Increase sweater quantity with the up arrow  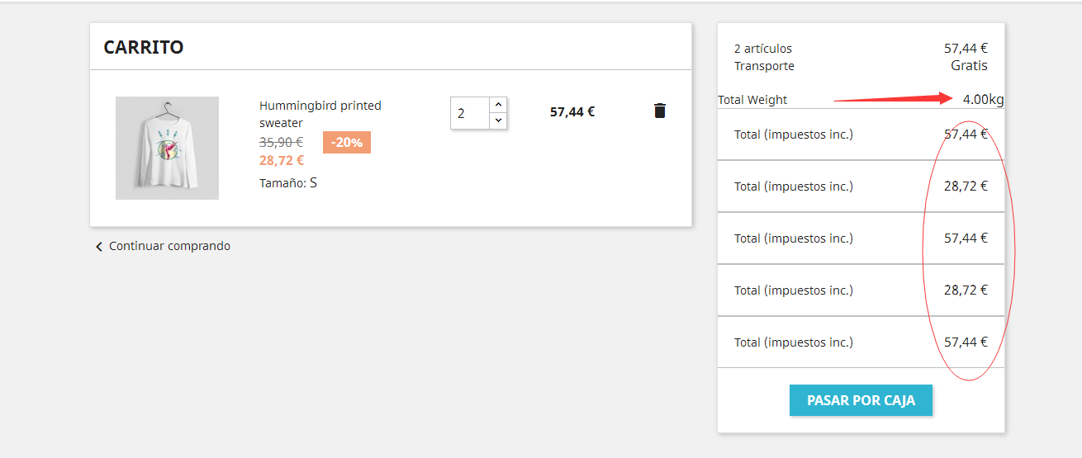pyautogui.click(x=497, y=105)
